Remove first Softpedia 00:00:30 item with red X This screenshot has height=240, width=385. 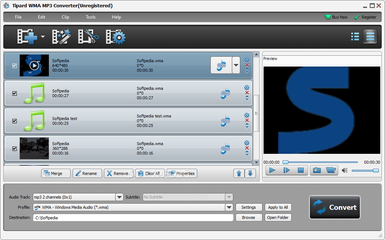(x=247, y=65)
